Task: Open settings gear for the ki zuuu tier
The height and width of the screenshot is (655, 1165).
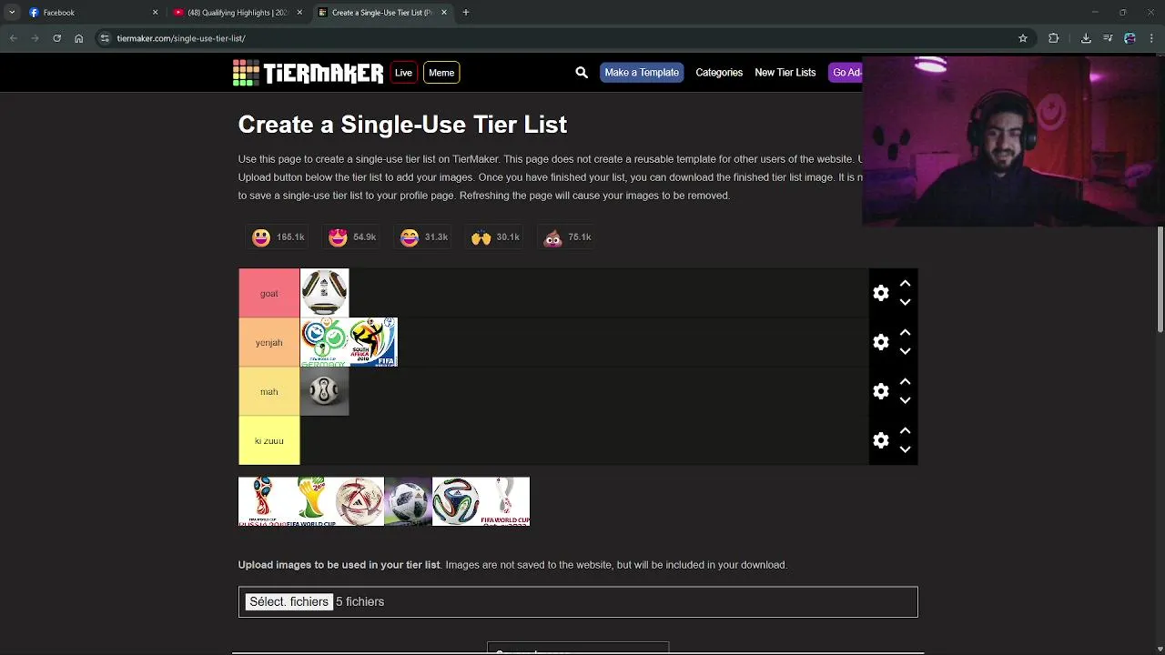Action: (880, 440)
